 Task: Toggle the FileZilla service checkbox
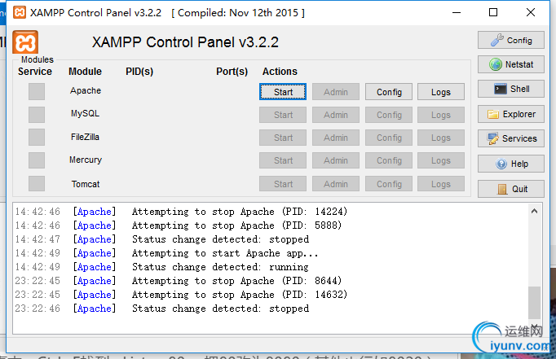pyautogui.click(x=37, y=138)
